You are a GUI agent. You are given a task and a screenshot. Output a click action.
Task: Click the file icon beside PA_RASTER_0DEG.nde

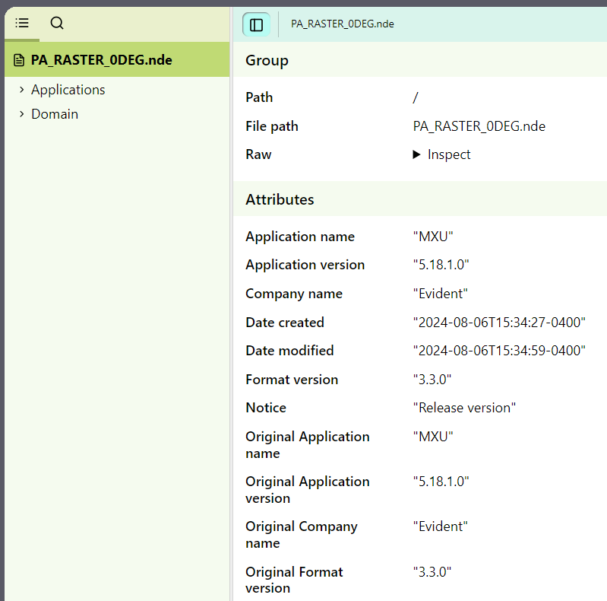pyautogui.click(x=19, y=60)
